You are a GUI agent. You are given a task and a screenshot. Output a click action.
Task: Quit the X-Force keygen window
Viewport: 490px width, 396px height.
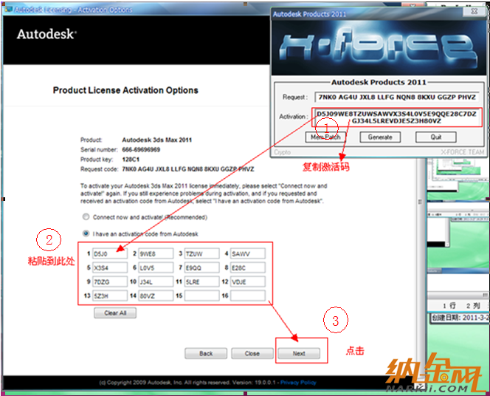point(436,137)
